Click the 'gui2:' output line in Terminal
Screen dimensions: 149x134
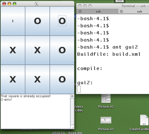[85, 83]
